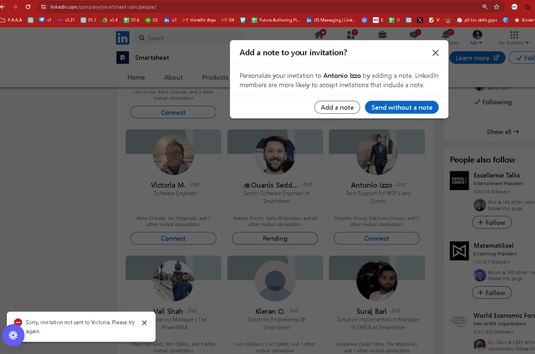
Task: Open the Jobs briefcase icon
Action: [x=382, y=34]
